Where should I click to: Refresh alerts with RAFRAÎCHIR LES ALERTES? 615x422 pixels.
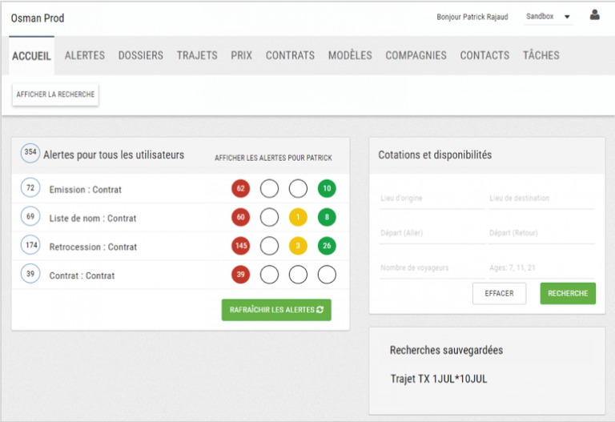point(276,310)
